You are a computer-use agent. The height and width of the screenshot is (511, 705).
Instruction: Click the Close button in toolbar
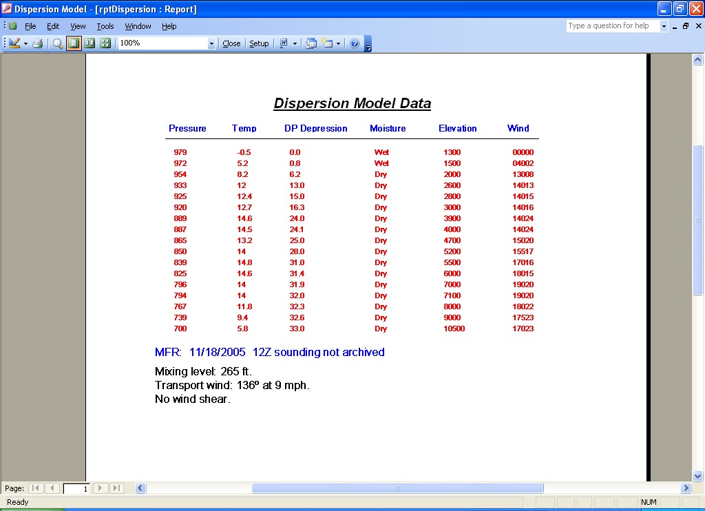tap(231, 43)
